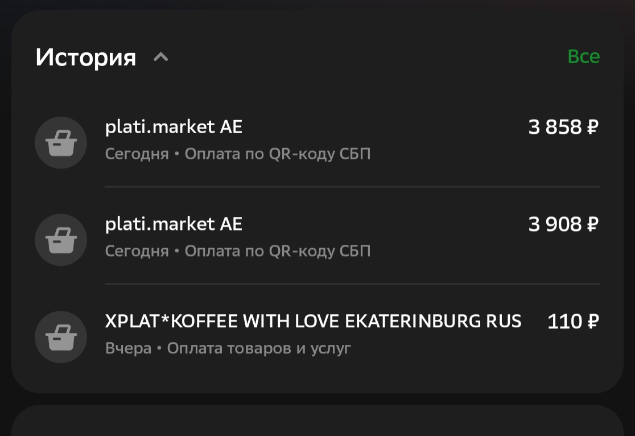Image resolution: width=635 pixels, height=436 pixels.
Task: Click the Вчера date label
Action: click(128, 348)
